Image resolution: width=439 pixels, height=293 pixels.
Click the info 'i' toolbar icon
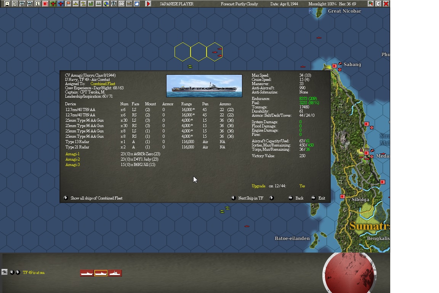[37, 4]
